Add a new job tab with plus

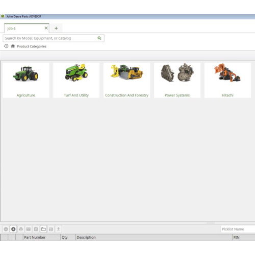pos(56,28)
